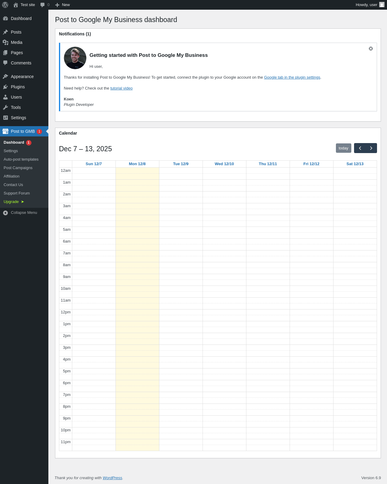Viewport: 387px width, 484px height.
Task: Click the plus icon beside New
Action: pos(57,5)
